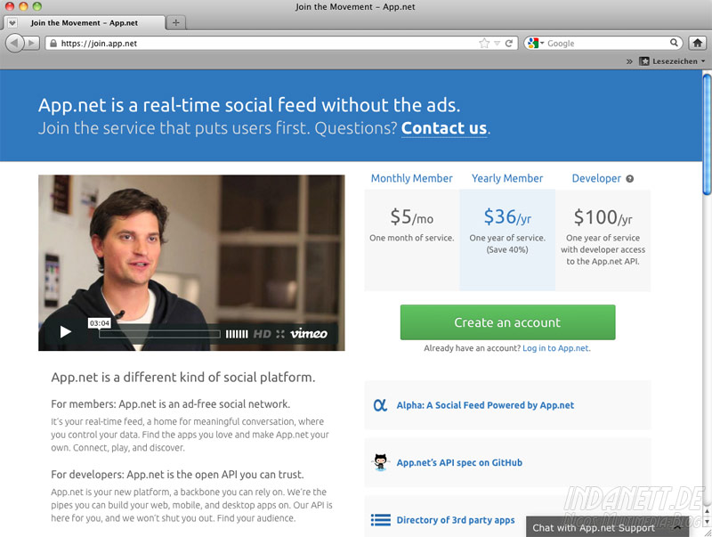The image size is (712, 537).
Task: Click the scrollbar down arrow
Action: click(x=707, y=523)
